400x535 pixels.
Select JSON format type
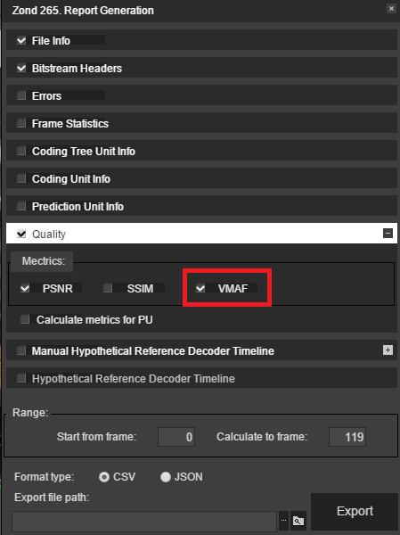166,477
